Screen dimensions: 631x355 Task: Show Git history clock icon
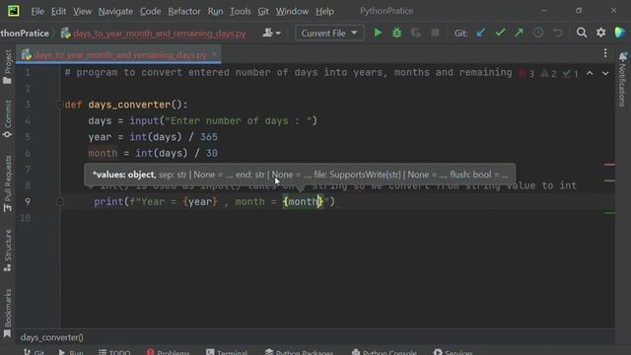(x=538, y=33)
